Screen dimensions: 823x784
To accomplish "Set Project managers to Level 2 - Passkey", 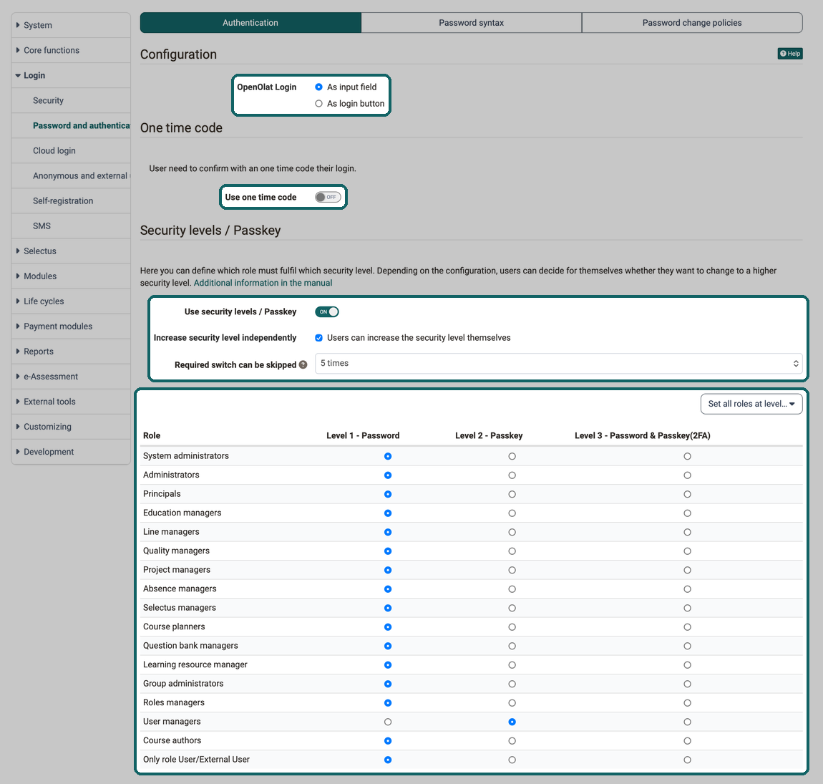I will [512, 570].
